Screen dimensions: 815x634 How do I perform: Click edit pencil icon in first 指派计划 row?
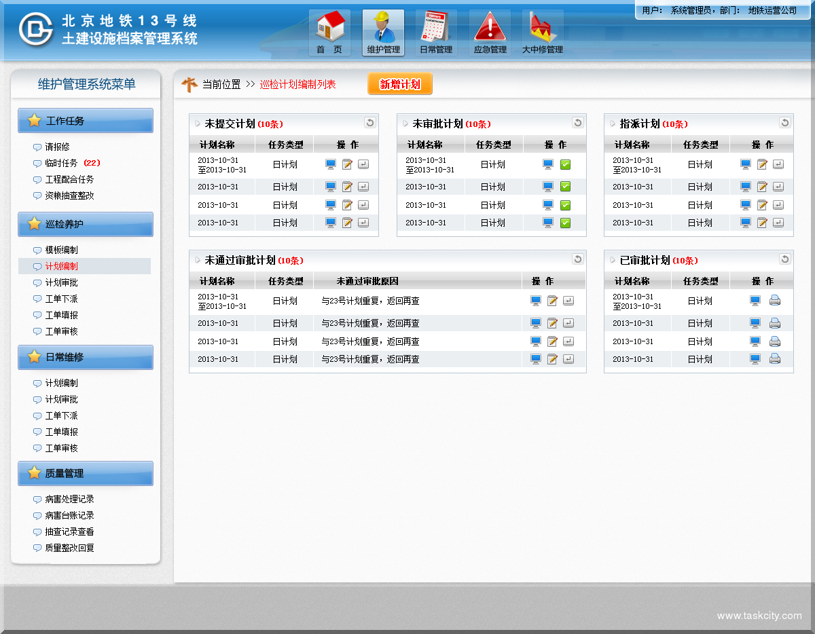762,164
